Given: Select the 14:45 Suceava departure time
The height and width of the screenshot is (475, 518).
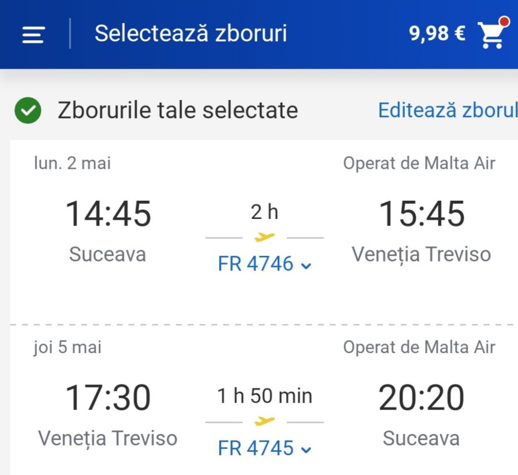Looking at the screenshot, I should pyautogui.click(x=108, y=213).
